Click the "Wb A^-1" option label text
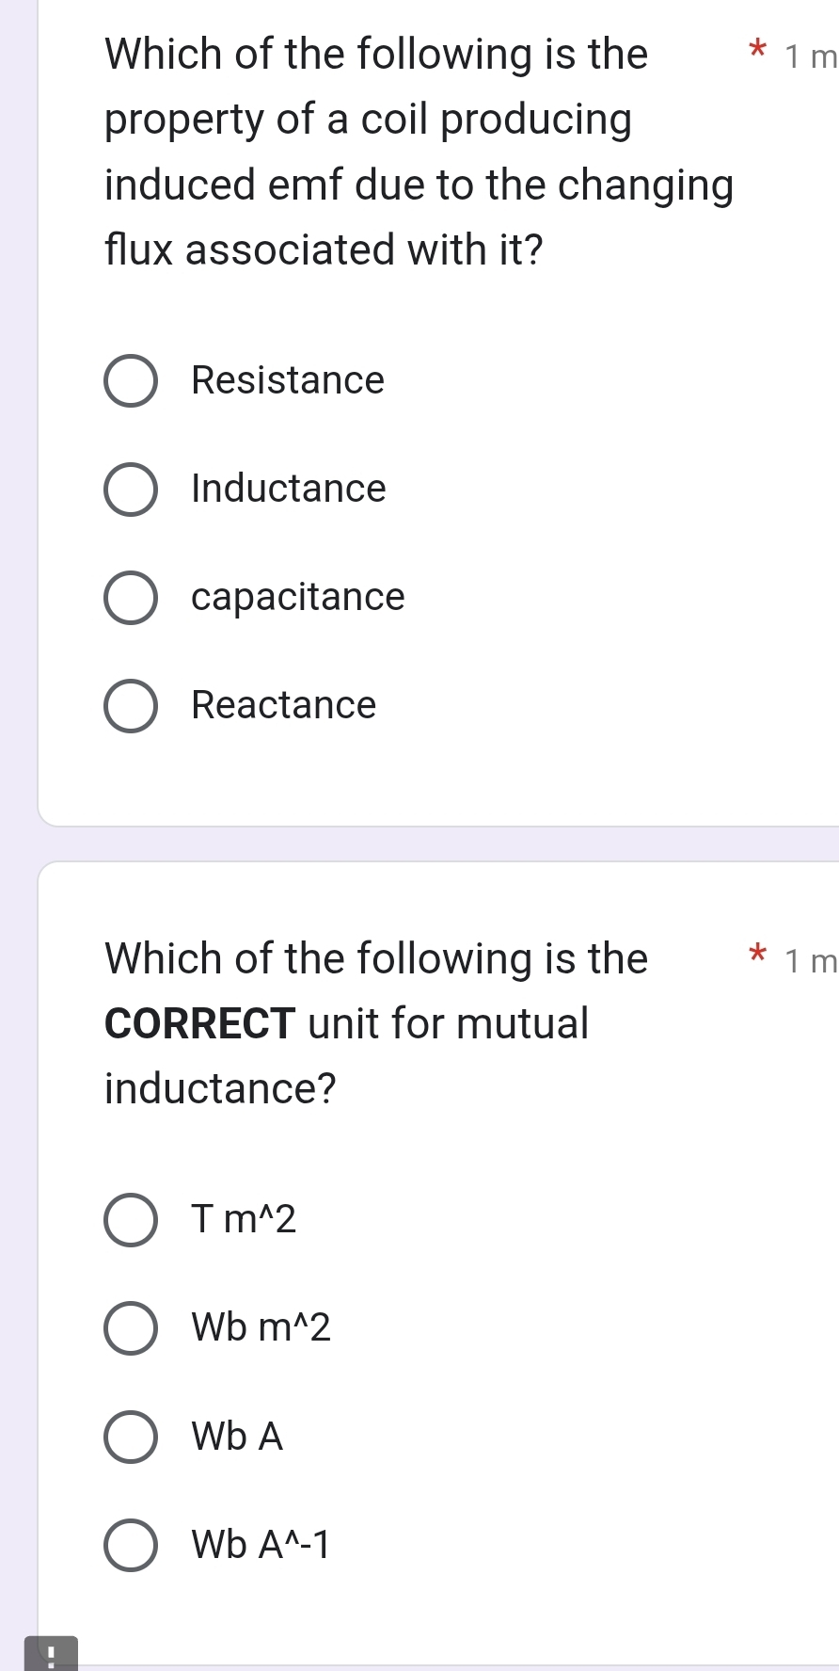This screenshot has height=1671, width=839. [261, 1545]
